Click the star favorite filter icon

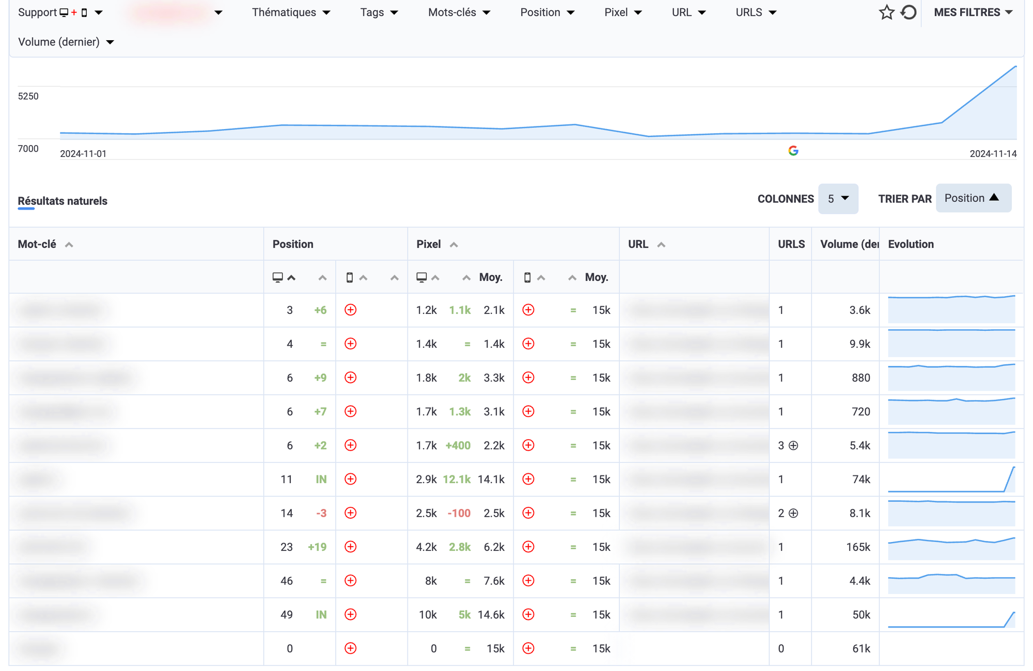click(x=886, y=12)
